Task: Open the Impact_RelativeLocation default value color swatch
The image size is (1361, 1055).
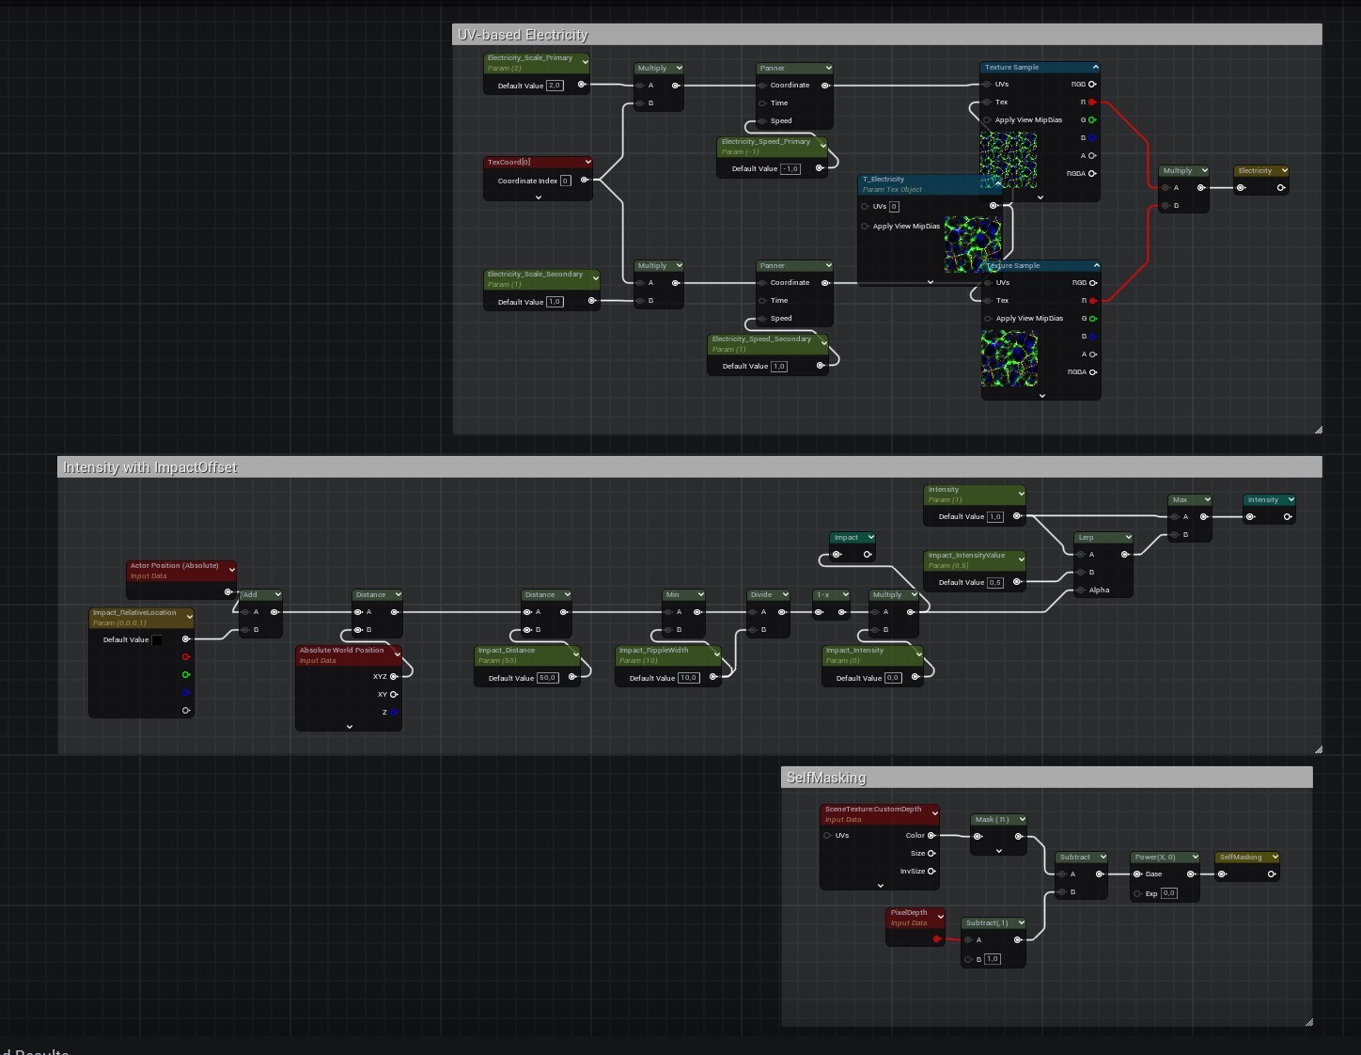Action: coord(158,639)
